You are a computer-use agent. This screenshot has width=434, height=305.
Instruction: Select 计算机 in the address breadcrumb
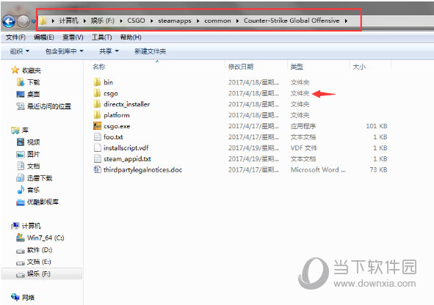point(68,21)
